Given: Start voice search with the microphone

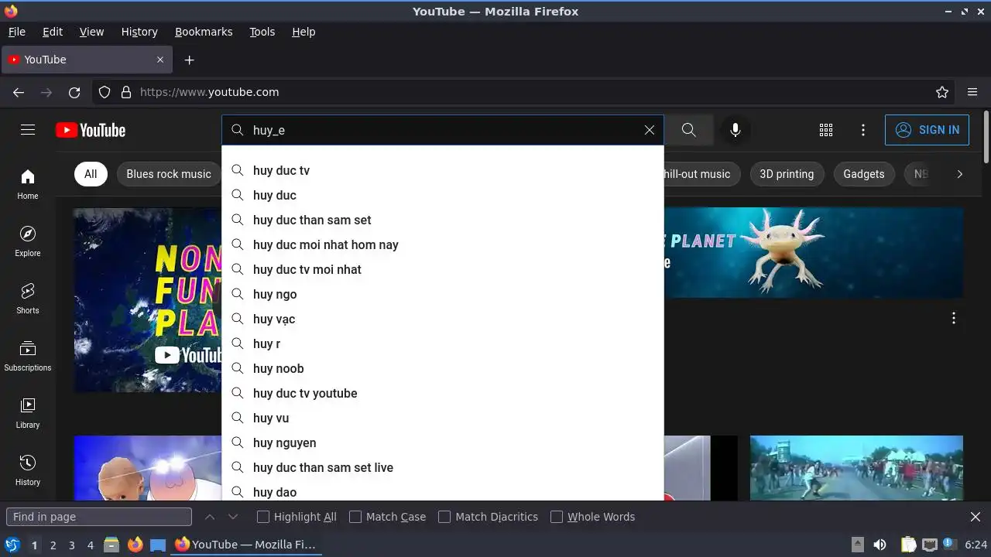Looking at the screenshot, I should (736, 130).
